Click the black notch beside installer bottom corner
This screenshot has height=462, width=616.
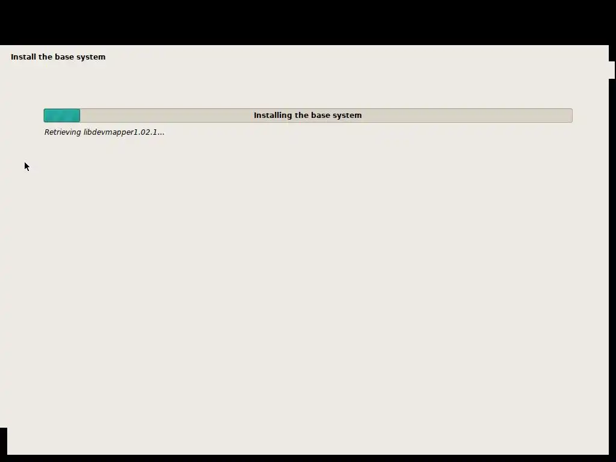coord(4,441)
